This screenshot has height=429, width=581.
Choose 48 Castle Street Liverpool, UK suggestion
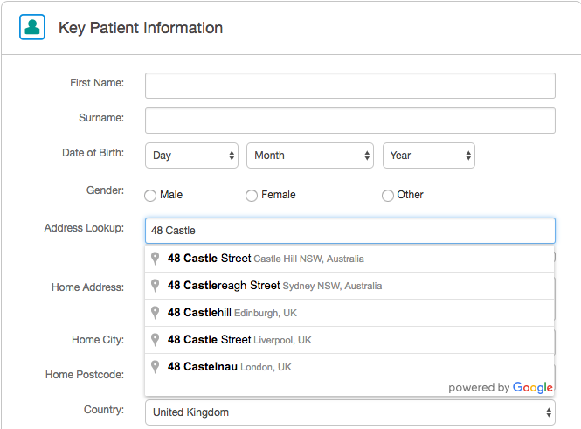pyautogui.click(x=349, y=340)
